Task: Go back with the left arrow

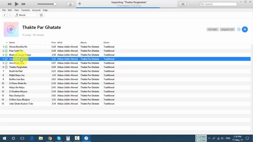Action: coord(4,15)
